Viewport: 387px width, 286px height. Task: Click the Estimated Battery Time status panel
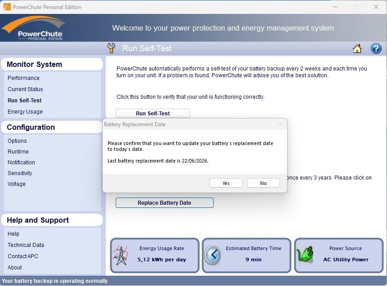tap(247, 255)
